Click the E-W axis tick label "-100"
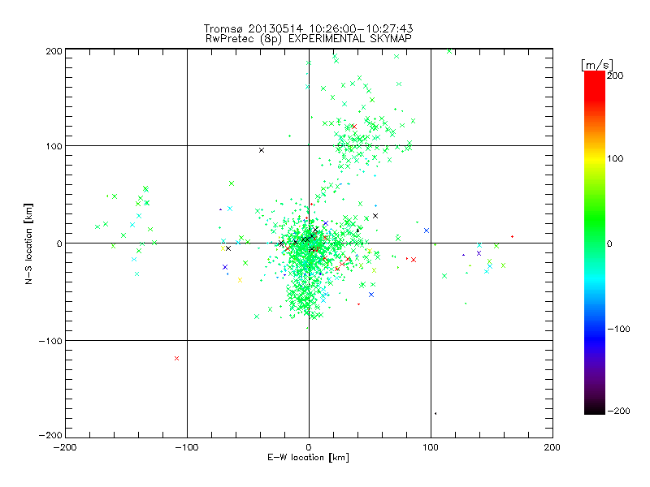Image resolution: width=650 pixels, height=487 pixels. point(187,447)
